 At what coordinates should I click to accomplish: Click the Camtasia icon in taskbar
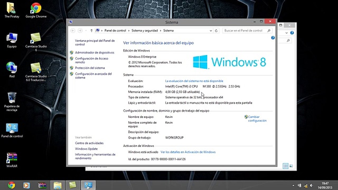(x=73, y=185)
